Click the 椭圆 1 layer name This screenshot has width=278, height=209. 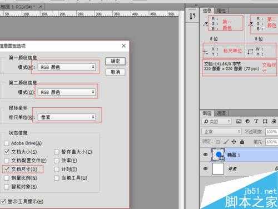coord(234,155)
